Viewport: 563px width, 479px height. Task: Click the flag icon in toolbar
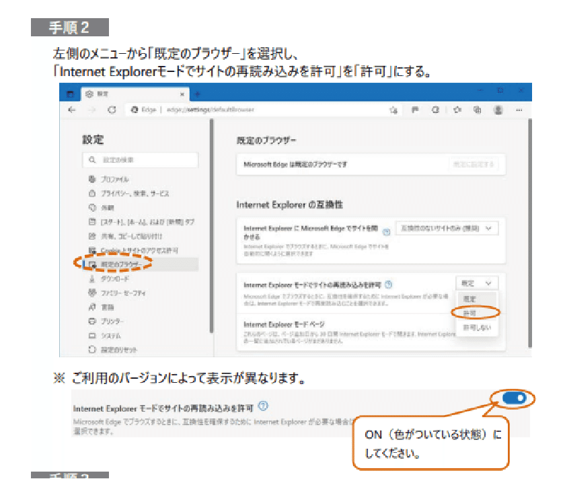(415, 110)
